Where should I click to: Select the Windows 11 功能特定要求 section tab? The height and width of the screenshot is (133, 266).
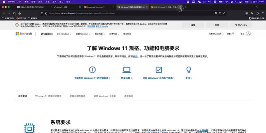[48, 96]
